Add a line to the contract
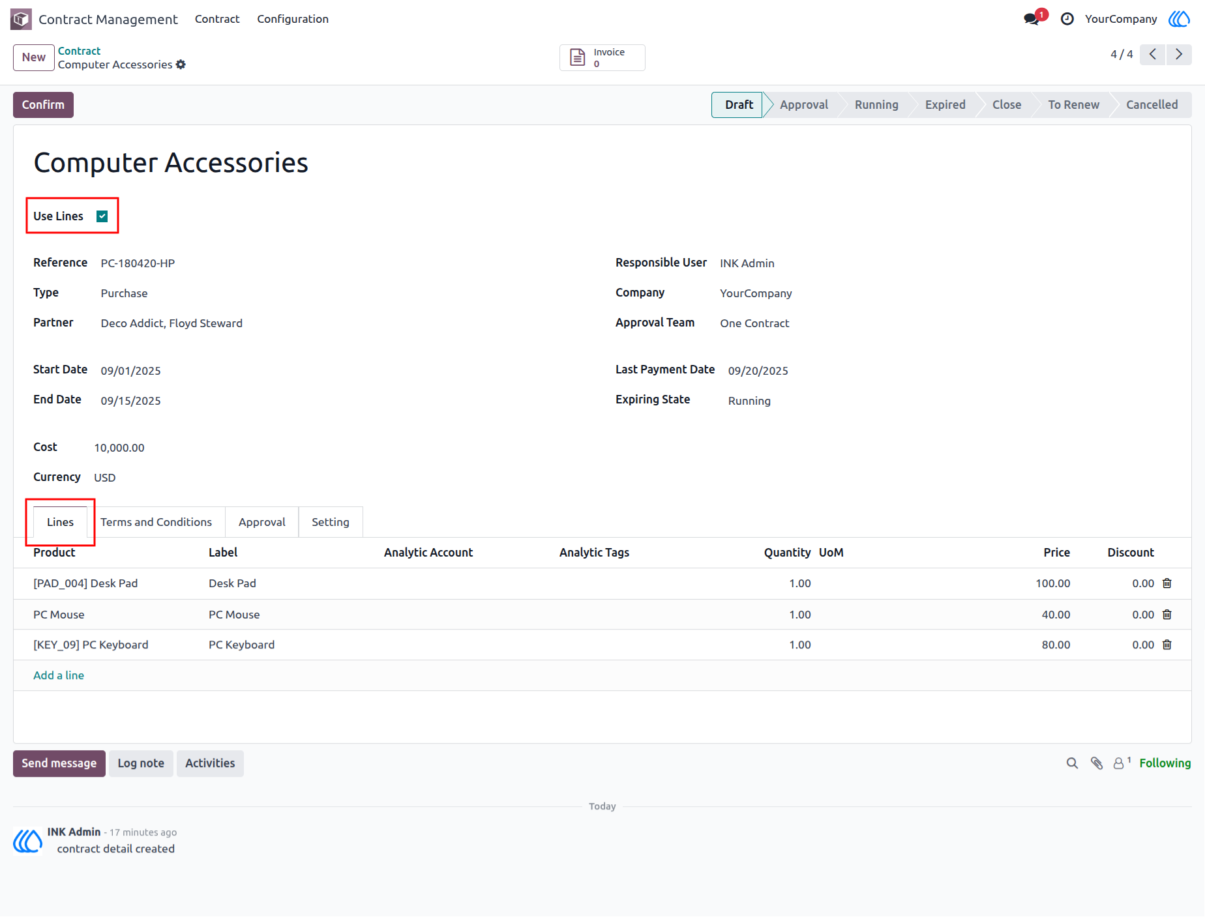 pyautogui.click(x=59, y=675)
